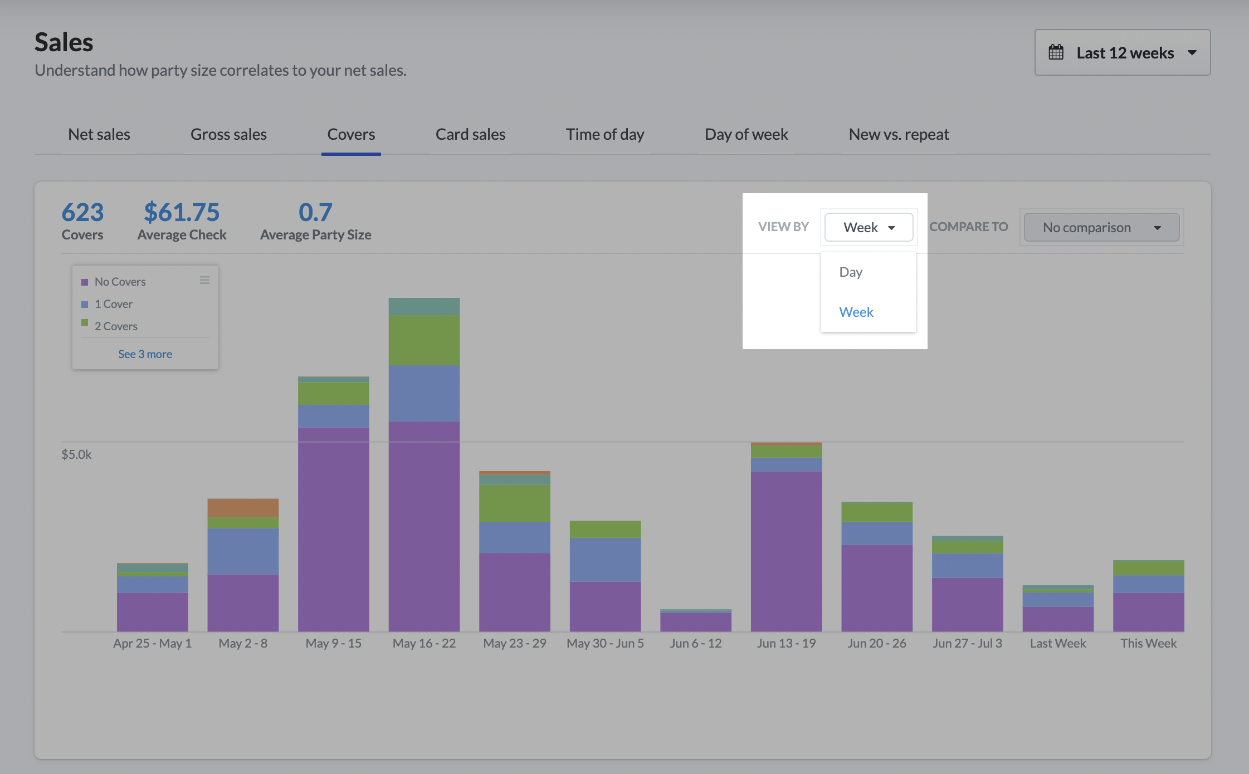Toggle the 1 Cover series in legend
Viewport: 1249px width, 774px height.
114,304
